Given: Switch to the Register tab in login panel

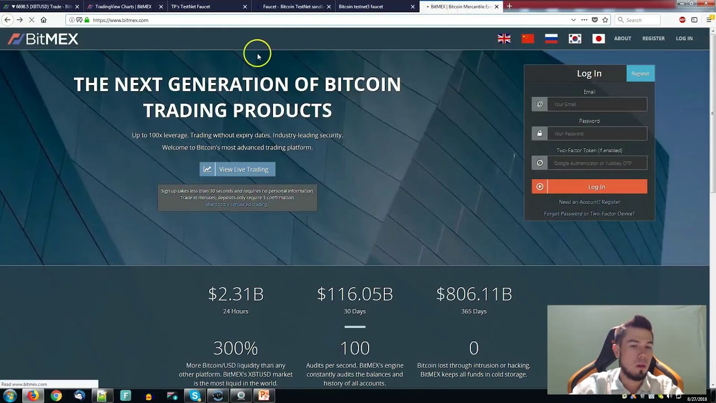Looking at the screenshot, I should pos(640,74).
